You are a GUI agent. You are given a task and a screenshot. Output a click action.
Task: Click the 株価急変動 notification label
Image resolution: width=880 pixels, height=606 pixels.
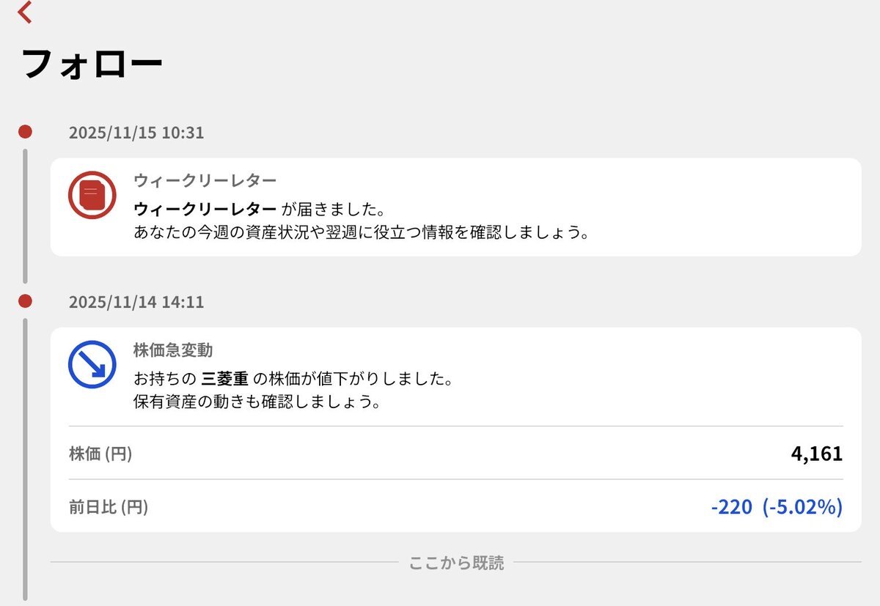(x=173, y=350)
